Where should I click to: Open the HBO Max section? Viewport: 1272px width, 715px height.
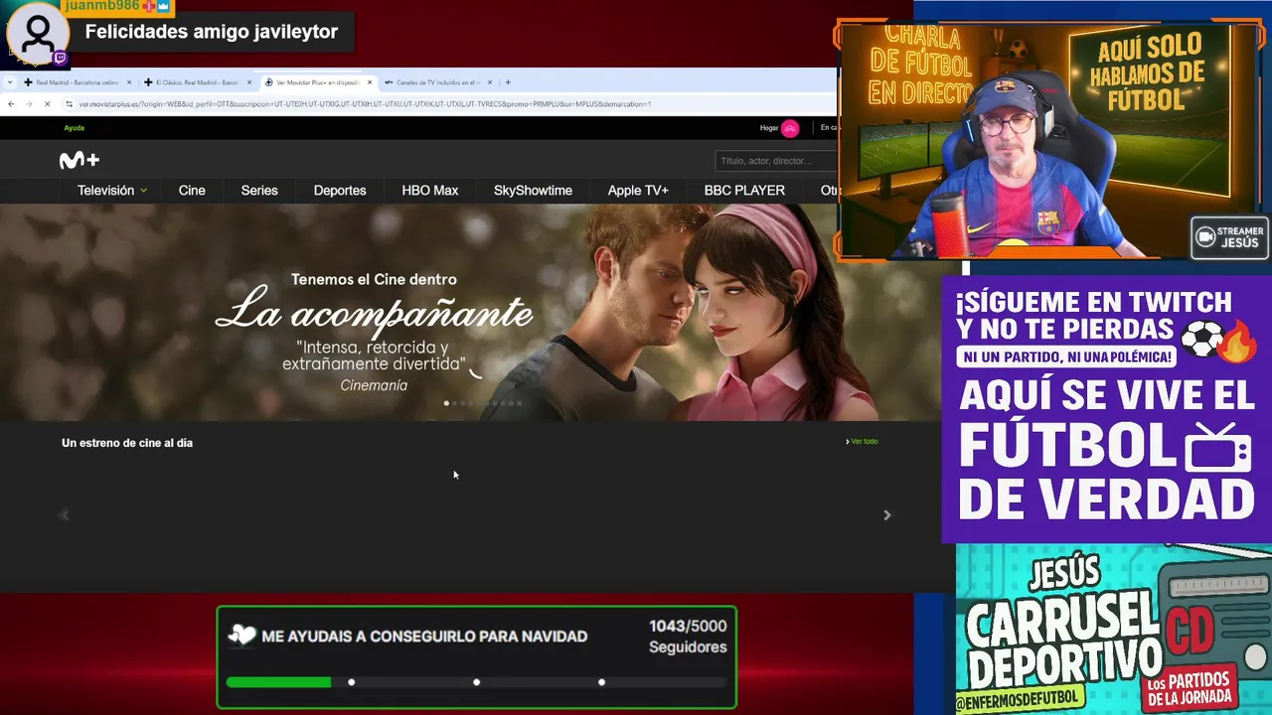[x=430, y=191]
